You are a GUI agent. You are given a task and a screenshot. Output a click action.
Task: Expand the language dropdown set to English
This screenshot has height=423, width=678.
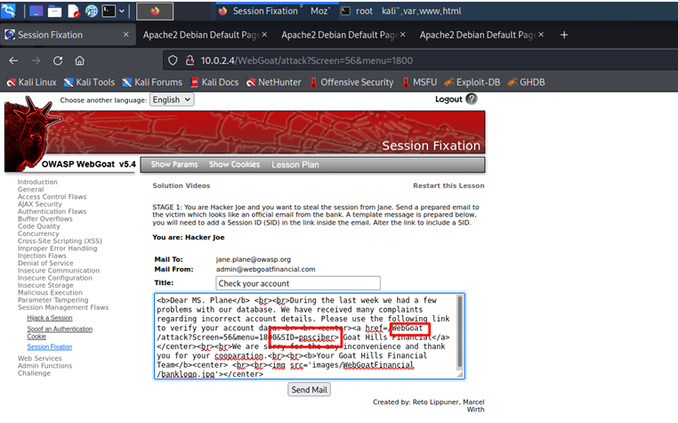(171, 100)
